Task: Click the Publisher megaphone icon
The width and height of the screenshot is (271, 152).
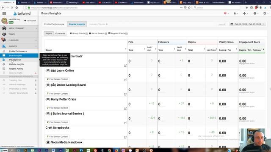Action: pos(4,40)
